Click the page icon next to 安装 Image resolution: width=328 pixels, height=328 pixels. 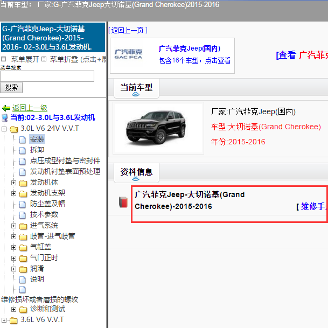click(x=23, y=139)
